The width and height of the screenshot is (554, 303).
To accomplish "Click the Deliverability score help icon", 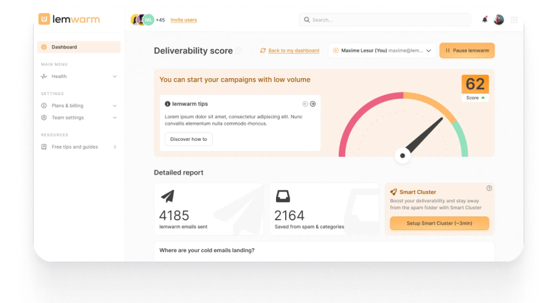I will point(239,50).
